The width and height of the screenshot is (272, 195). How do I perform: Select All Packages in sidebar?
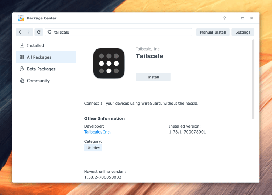tap(46, 57)
